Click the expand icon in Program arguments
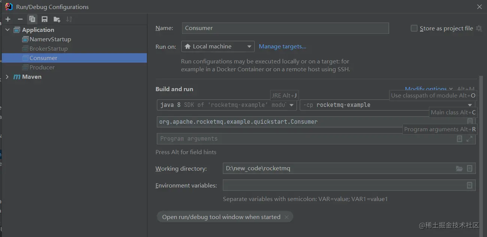Viewport: 487px width, 237px height. [x=470, y=139]
